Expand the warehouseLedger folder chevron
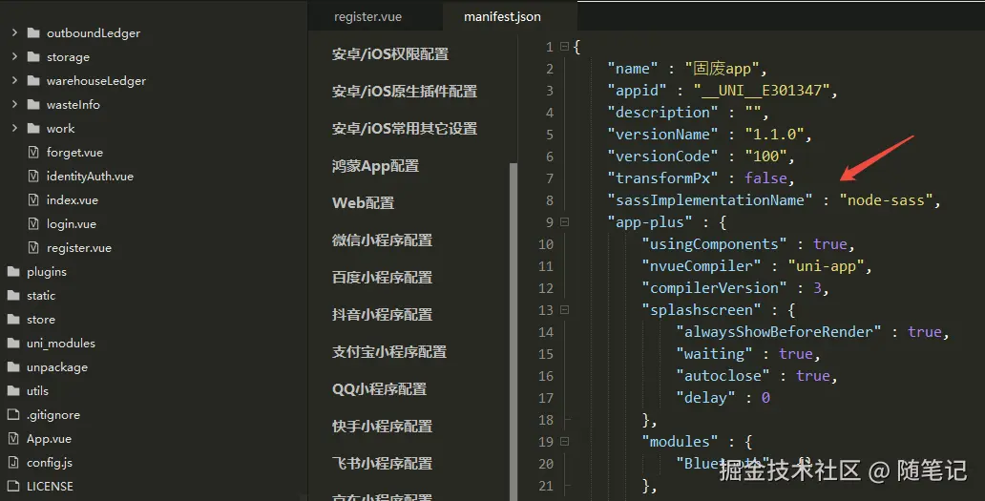 [14, 80]
